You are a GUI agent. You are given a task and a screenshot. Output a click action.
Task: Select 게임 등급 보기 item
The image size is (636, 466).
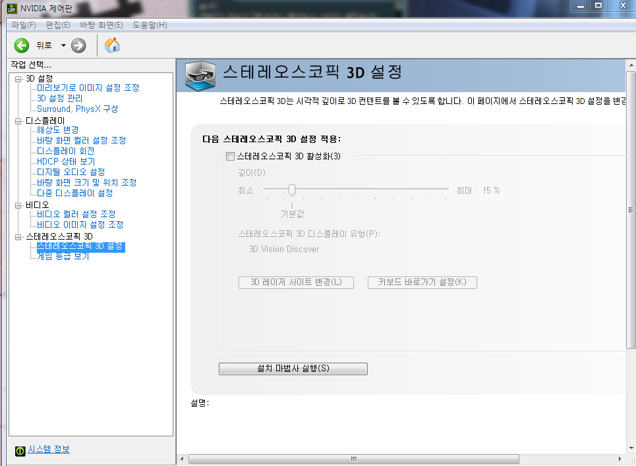pyautogui.click(x=63, y=257)
